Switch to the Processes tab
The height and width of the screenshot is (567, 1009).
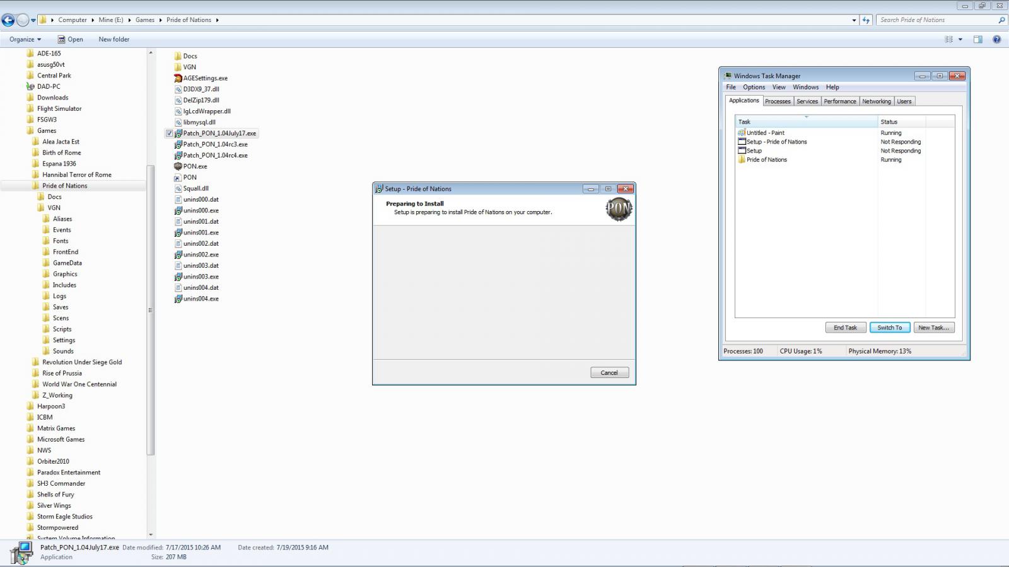tap(778, 101)
